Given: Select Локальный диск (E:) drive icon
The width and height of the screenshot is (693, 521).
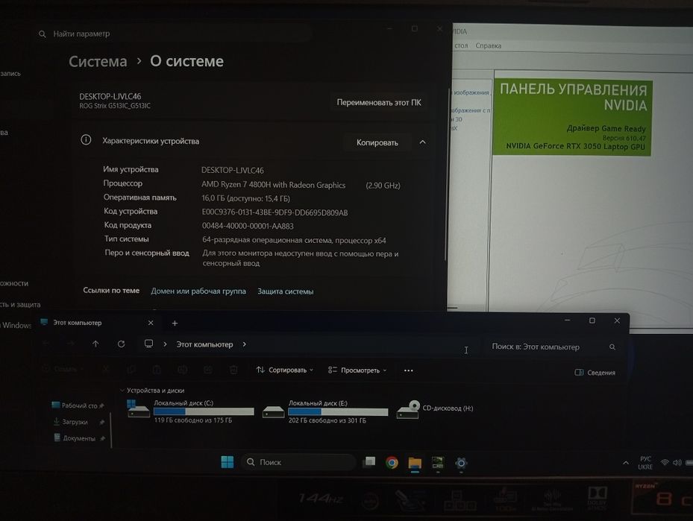Looking at the screenshot, I should pos(273,411).
